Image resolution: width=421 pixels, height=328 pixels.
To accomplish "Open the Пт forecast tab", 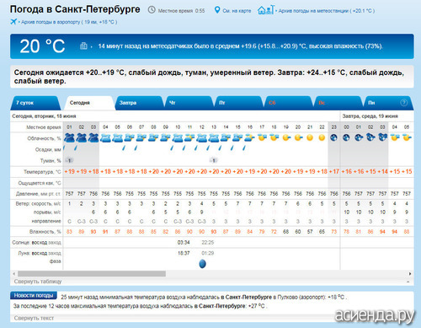I will [239, 103].
